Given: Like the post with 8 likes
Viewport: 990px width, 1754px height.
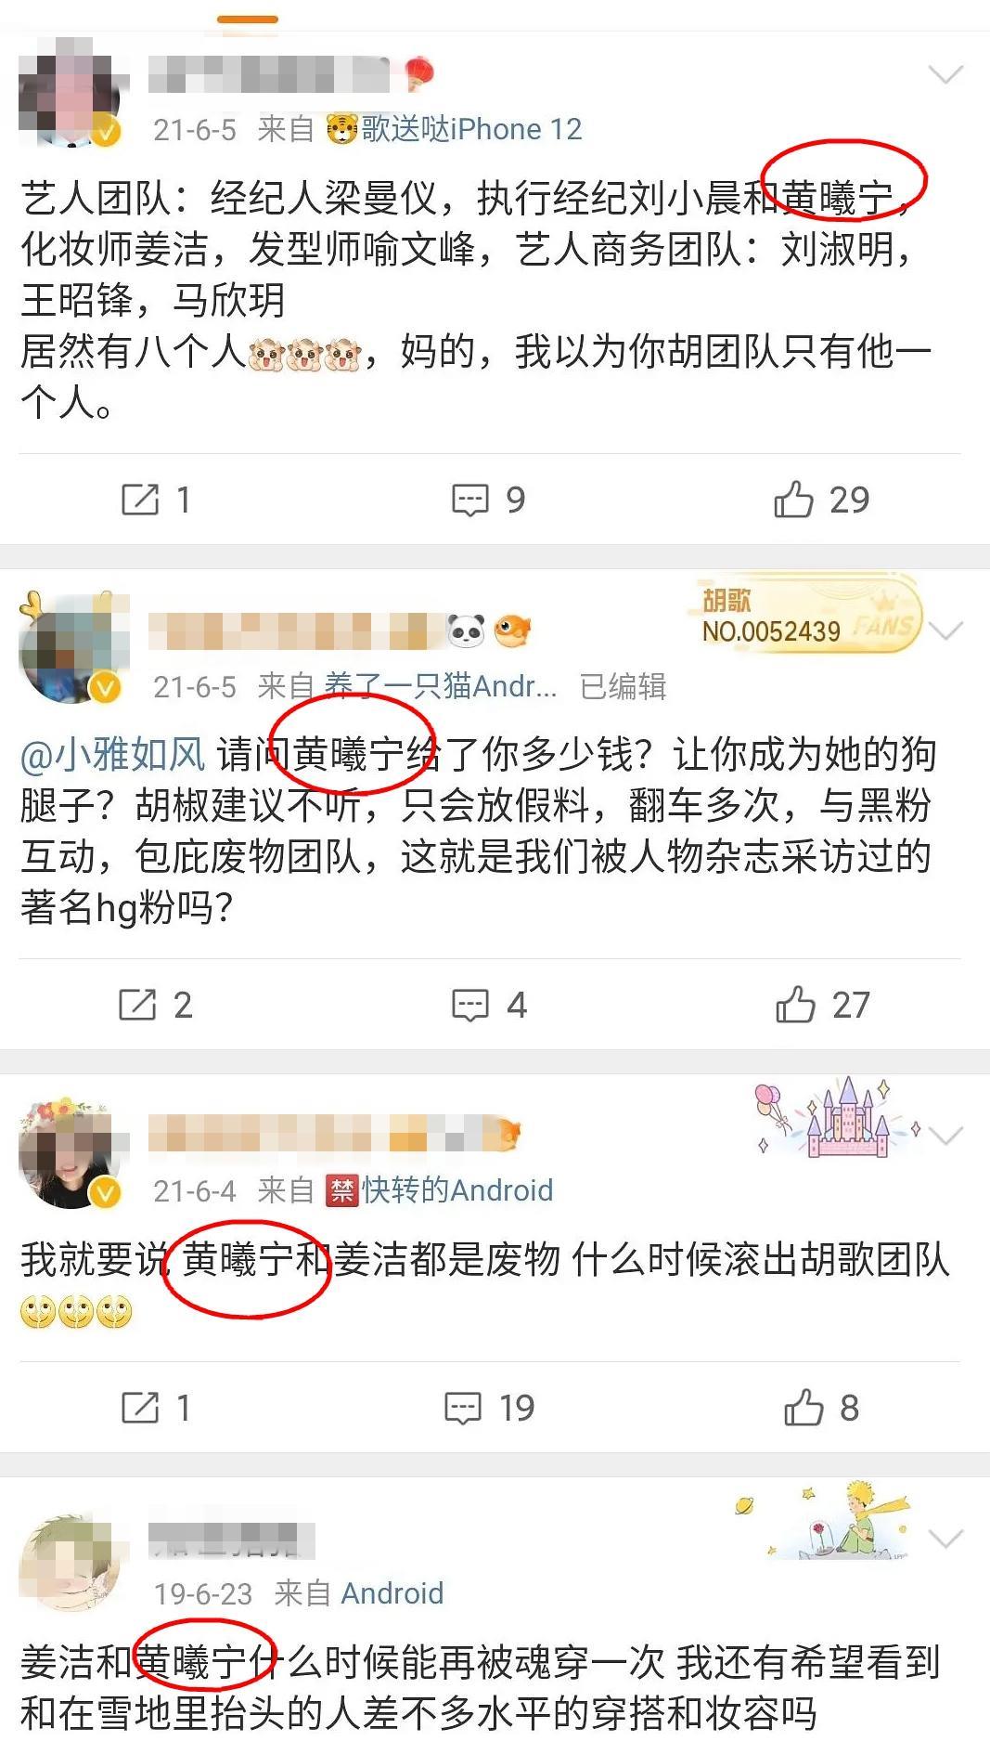Looking at the screenshot, I should click(x=821, y=1408).
